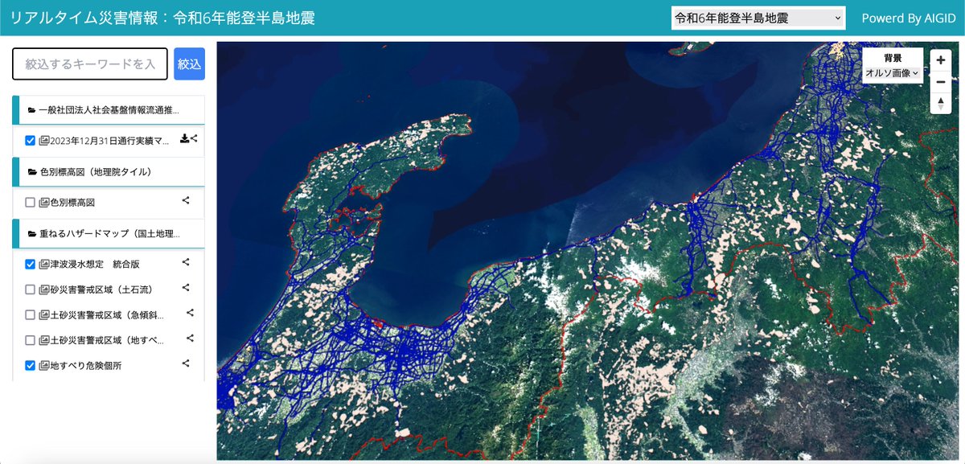The width and height of the screenshot is (965, 464).
Task: Collapse the 重ねるハザードマップ（国土地理 group
Action: 109,234
